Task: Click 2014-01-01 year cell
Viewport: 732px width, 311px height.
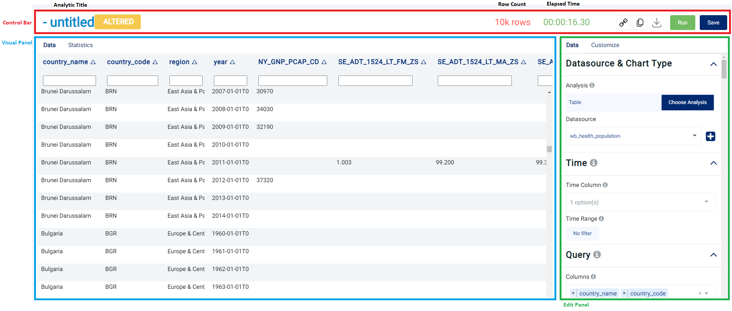Action: click(230, 215)
